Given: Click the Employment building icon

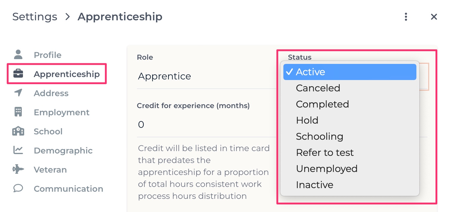Looking at the screenshot, I should [18, 112].
